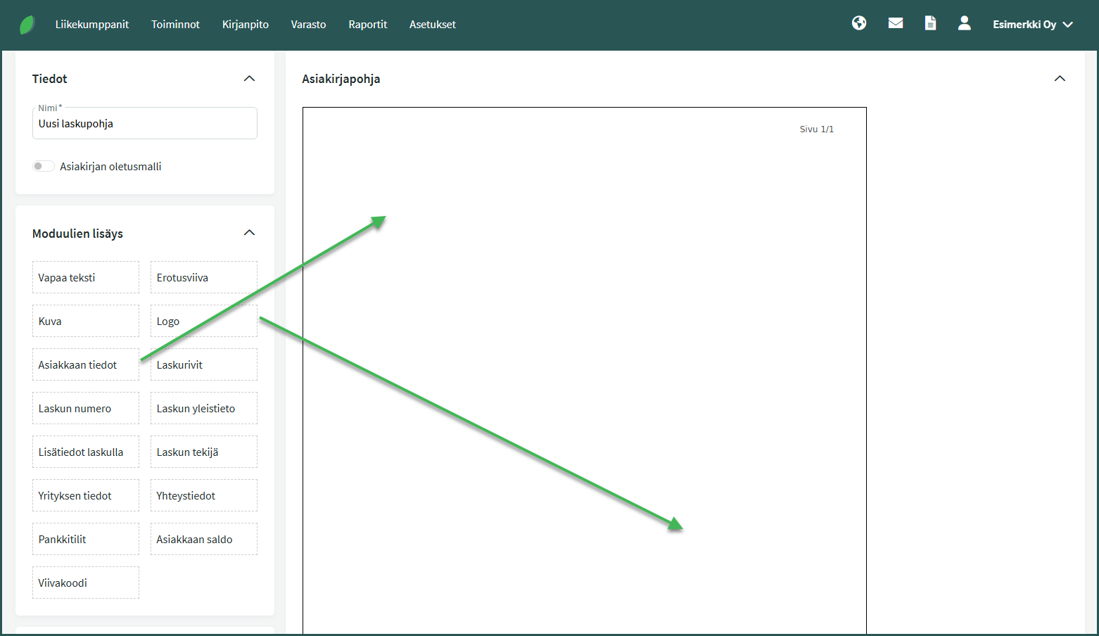Image resolution: width=1099 pixels, height=636 pixels.
Task: Select the Logo module
Action: click(x=203, y=321)
